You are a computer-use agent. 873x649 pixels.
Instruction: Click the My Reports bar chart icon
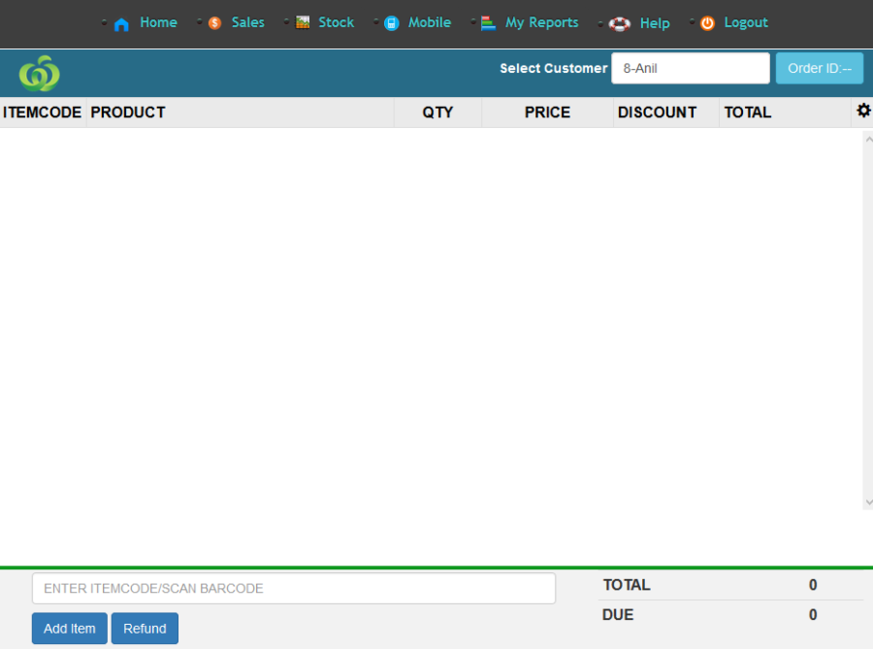[488, 22]
